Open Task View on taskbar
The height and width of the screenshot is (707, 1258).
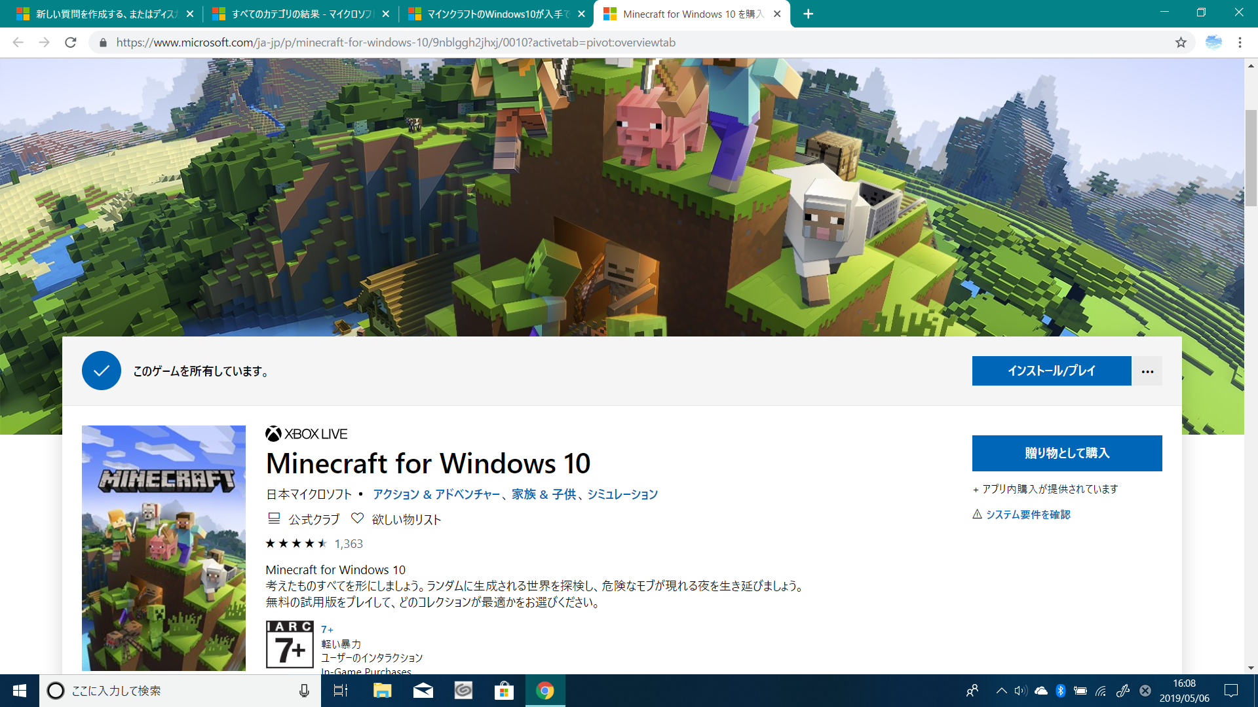coord(341,691)
